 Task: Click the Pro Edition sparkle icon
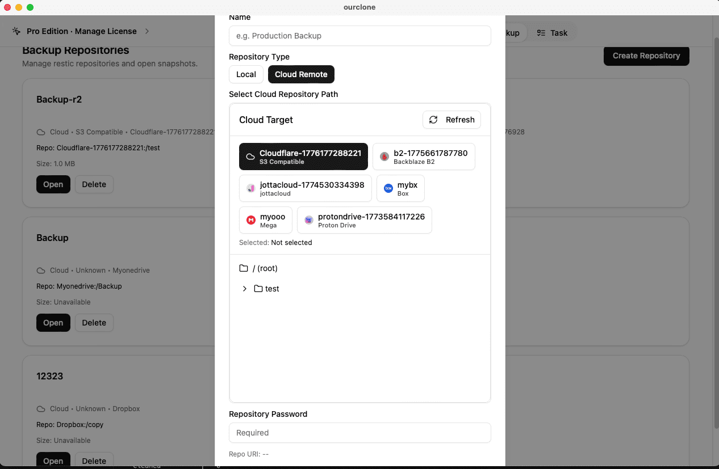(x=16, y=31)
